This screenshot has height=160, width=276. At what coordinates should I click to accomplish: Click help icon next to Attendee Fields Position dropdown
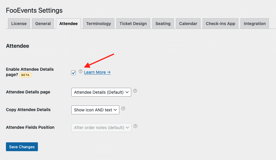tap(135, 126)
